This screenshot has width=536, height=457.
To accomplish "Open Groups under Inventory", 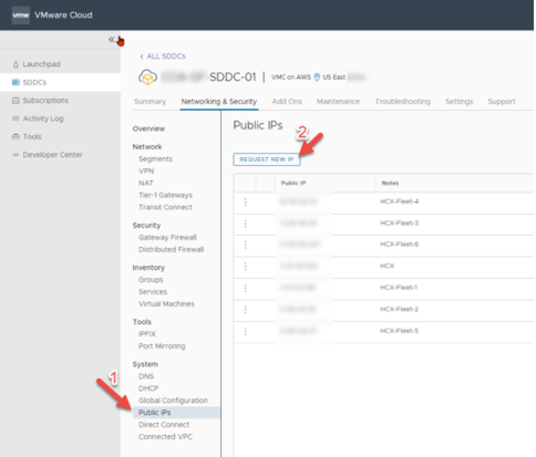I will click(151, 280).
